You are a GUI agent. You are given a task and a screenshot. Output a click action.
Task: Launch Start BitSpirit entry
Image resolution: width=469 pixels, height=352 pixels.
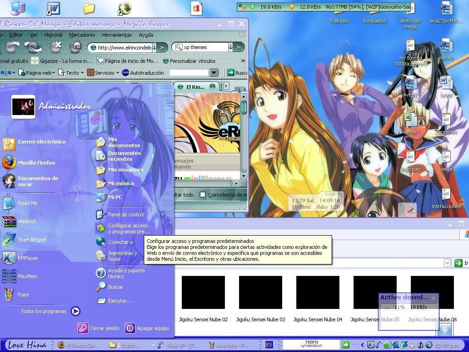click(x=25, y=240)
